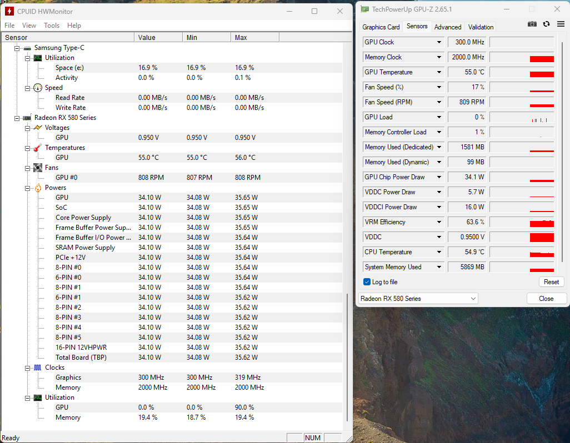Click the VDDC sensor history graph

(x=522, y=237)
